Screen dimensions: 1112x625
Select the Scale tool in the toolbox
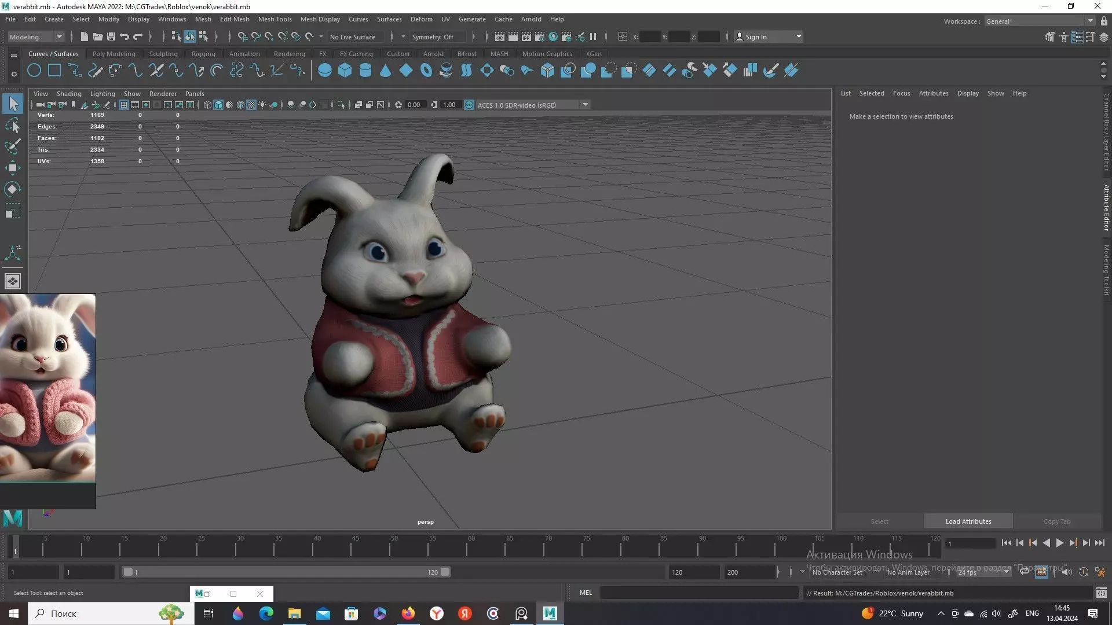(x=13, y=211)
